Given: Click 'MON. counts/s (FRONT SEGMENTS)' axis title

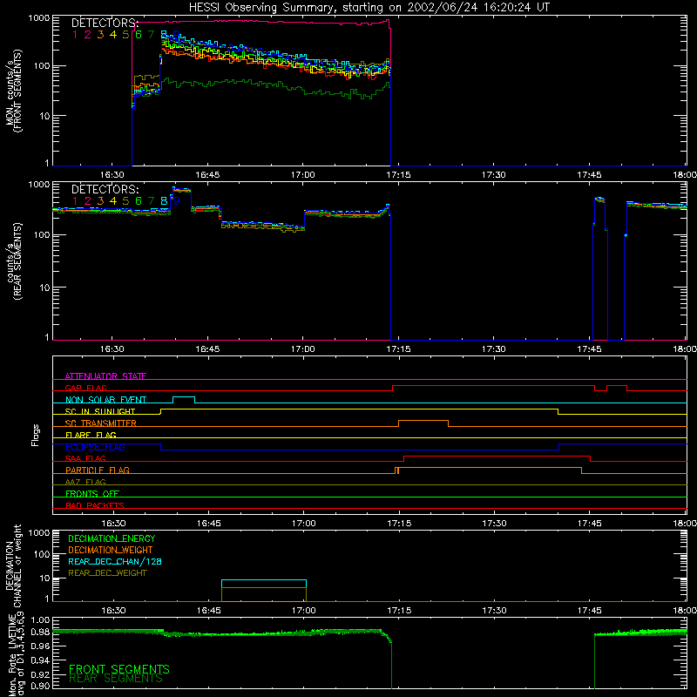Looking at the screenshot, I should point(14,91).
